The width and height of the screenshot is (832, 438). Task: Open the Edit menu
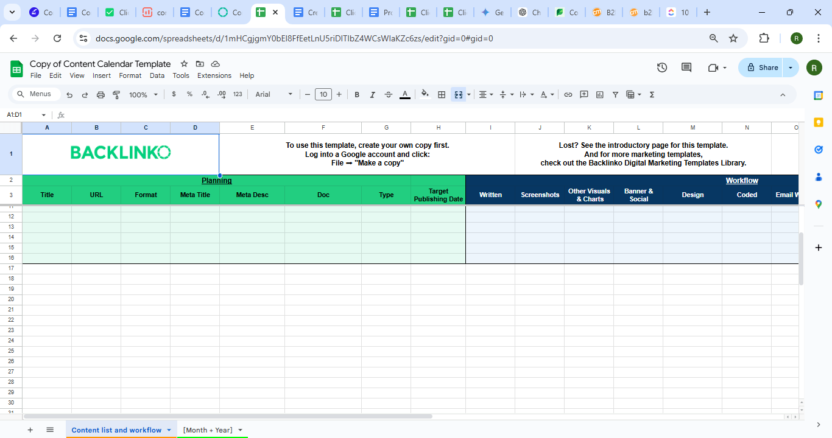(x=55, y=75)
